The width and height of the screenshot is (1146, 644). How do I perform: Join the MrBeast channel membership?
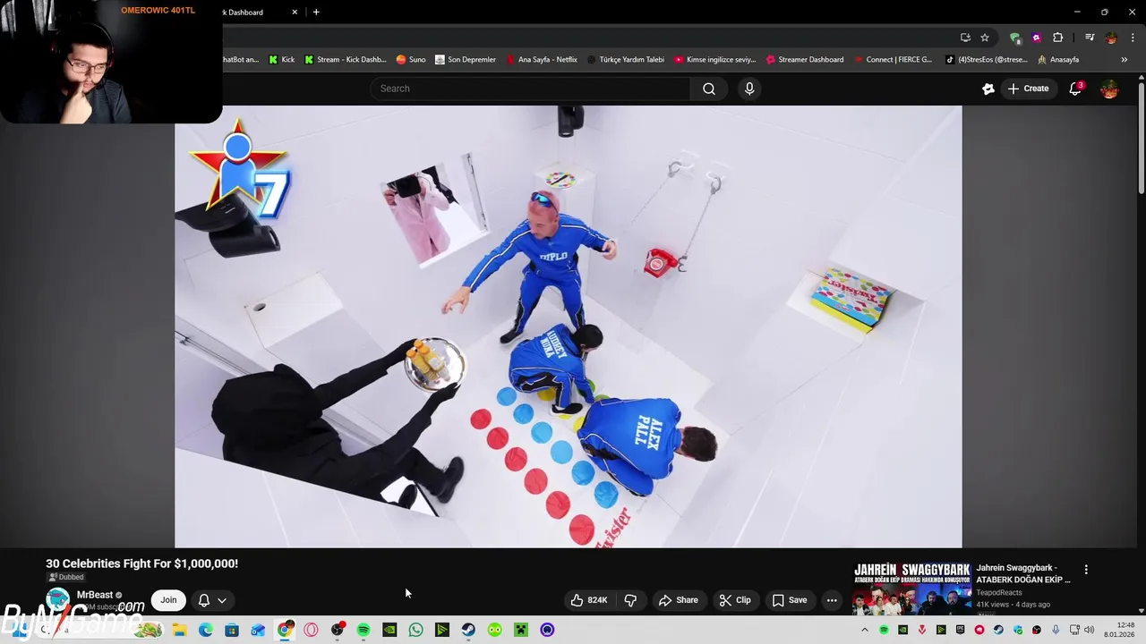168,600
